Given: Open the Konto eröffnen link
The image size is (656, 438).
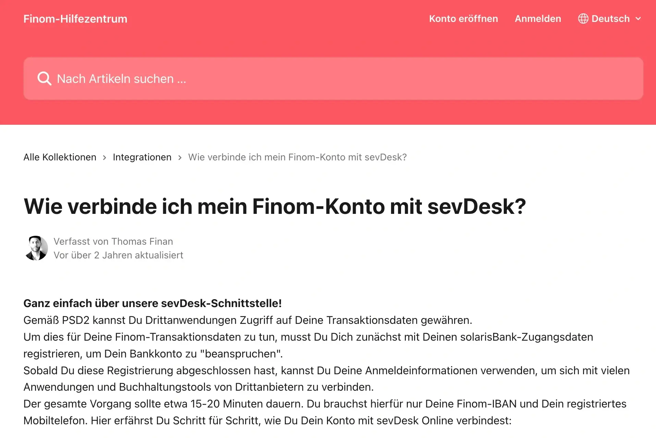Looking at the screenshot, I should (463, 19).
